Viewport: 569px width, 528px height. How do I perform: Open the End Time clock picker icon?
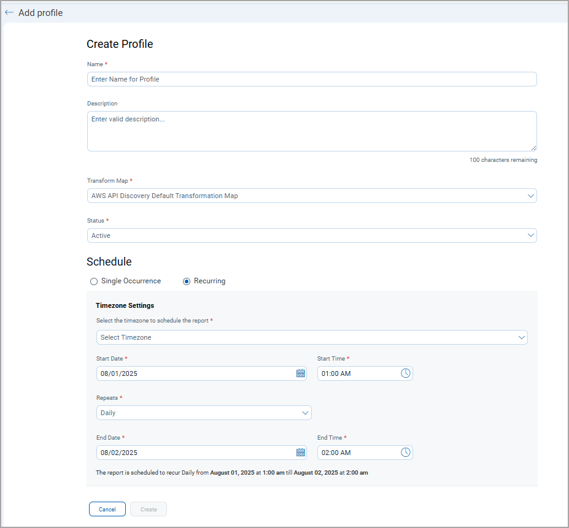[406, 452]
